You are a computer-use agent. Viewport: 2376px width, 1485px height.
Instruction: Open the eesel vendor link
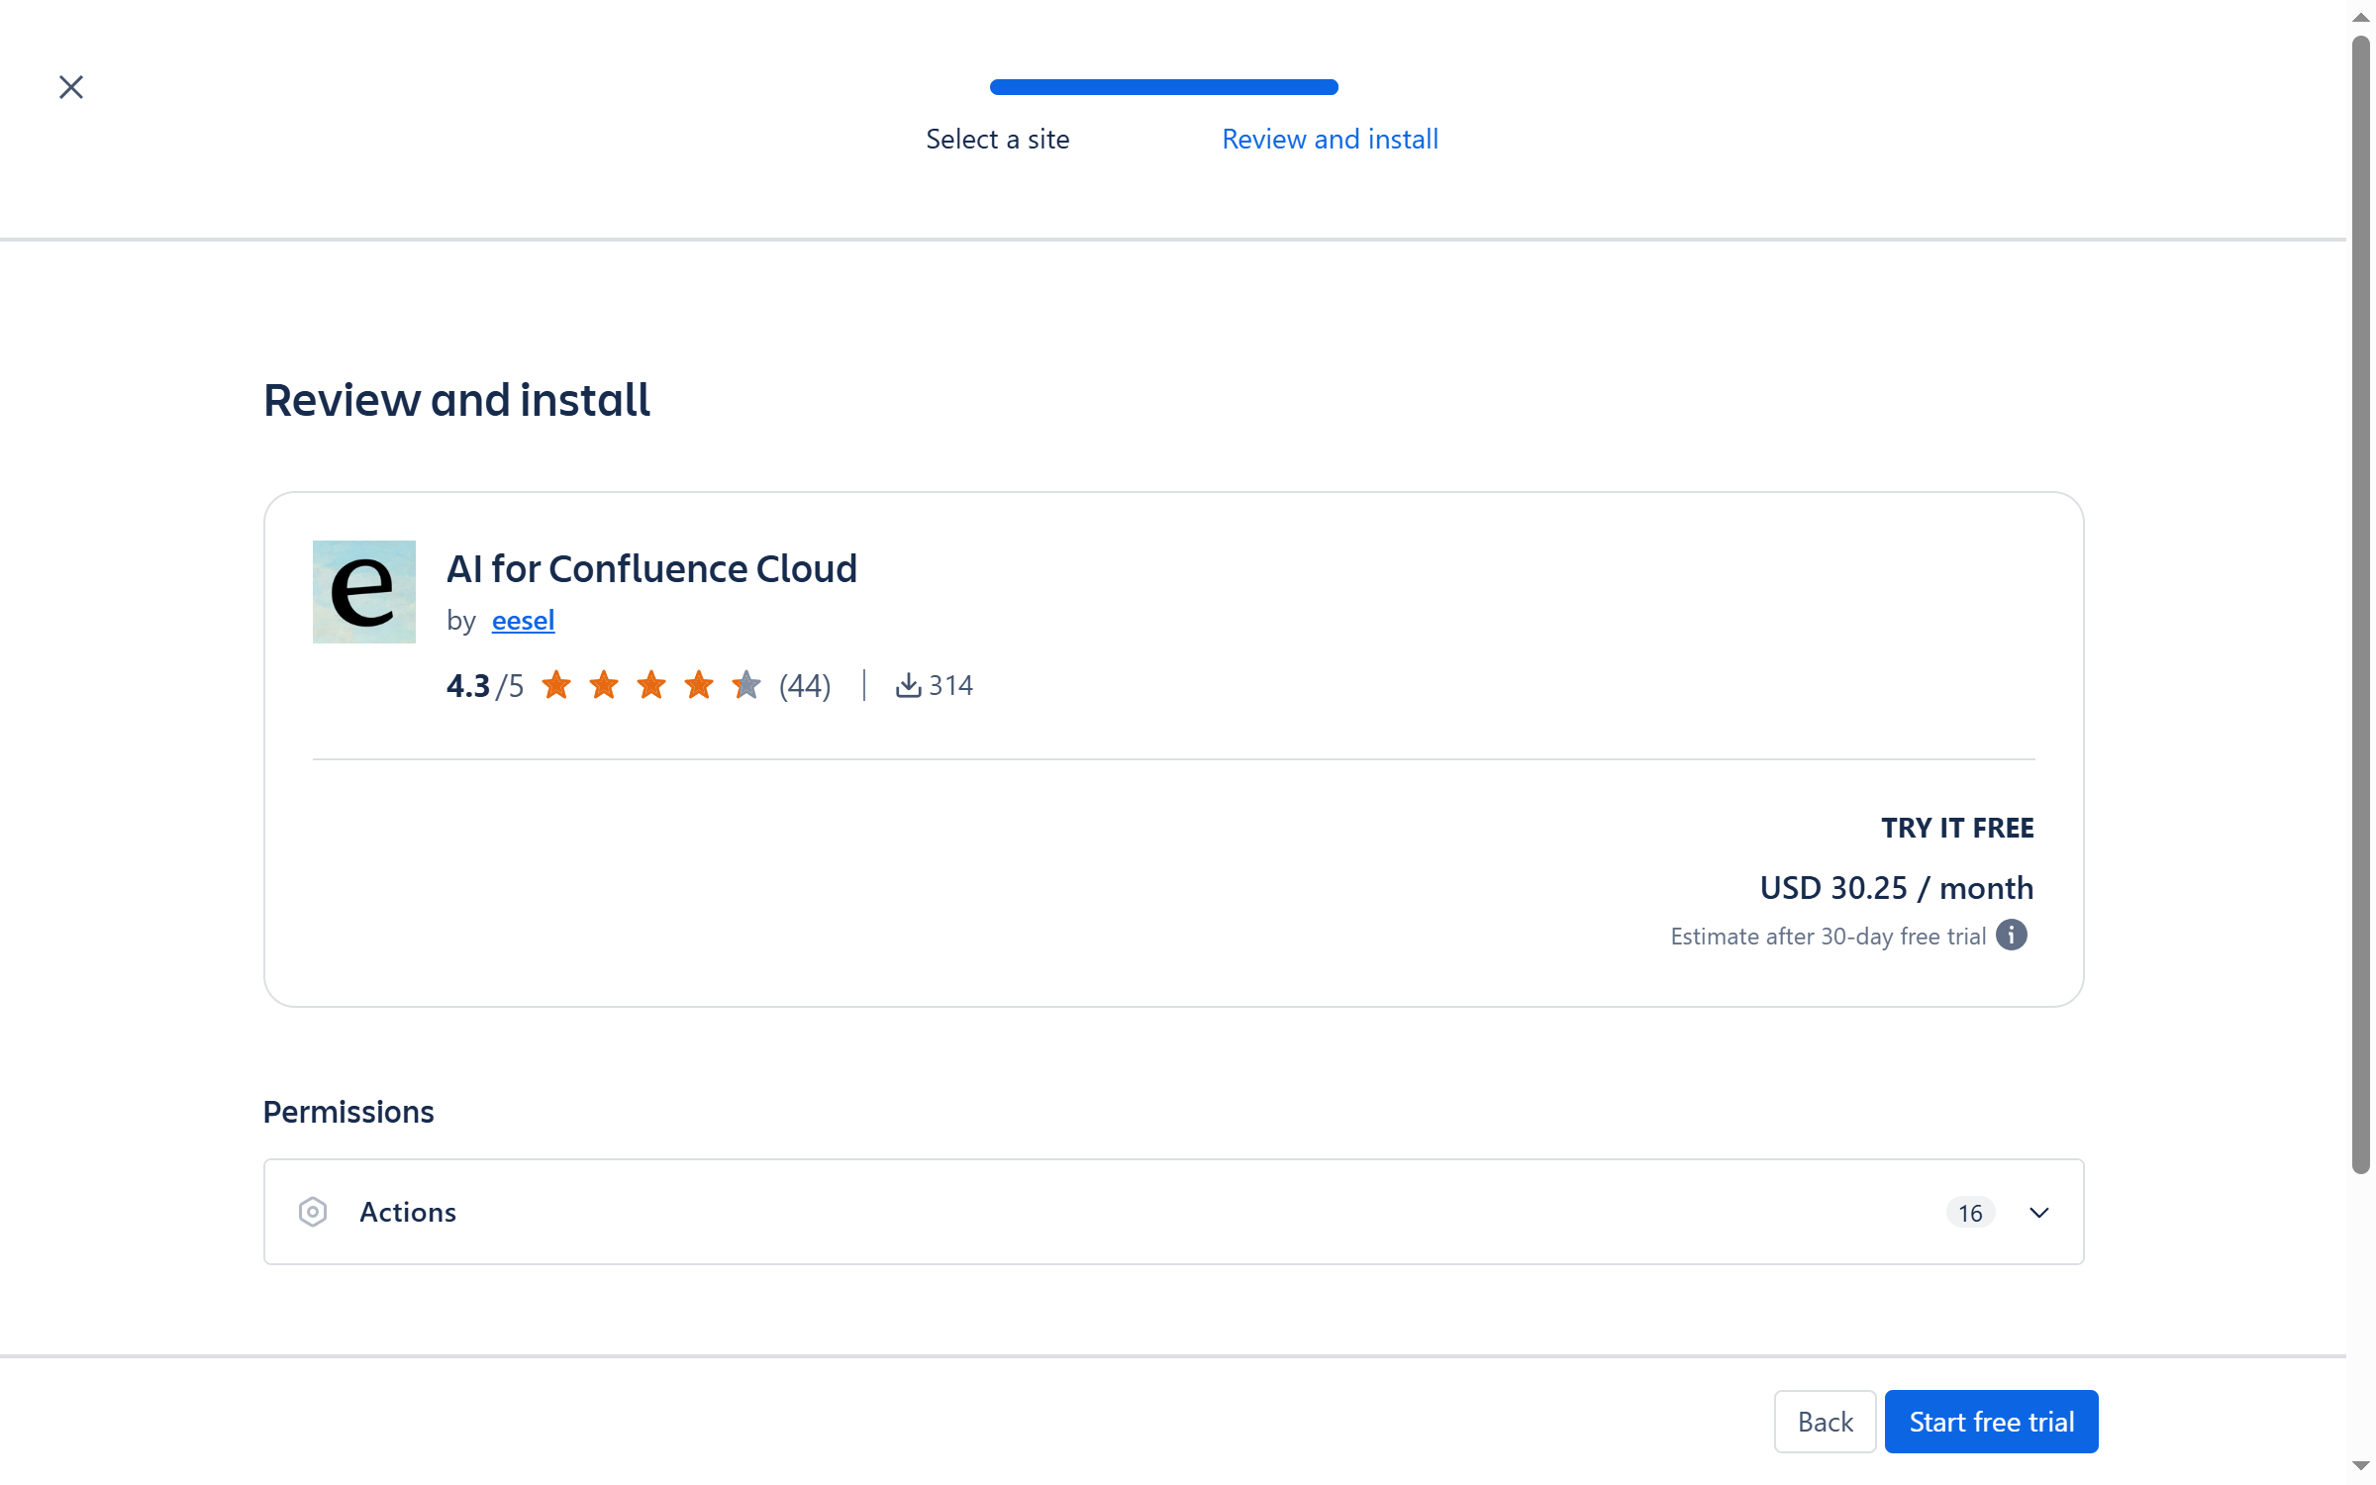pos(523,621)
